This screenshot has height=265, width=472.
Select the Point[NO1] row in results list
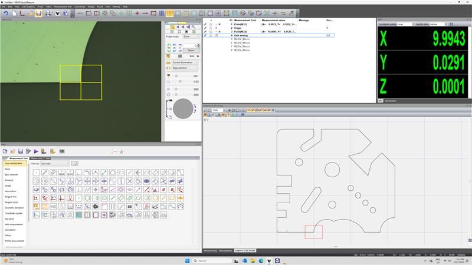(x=268, y=24)
